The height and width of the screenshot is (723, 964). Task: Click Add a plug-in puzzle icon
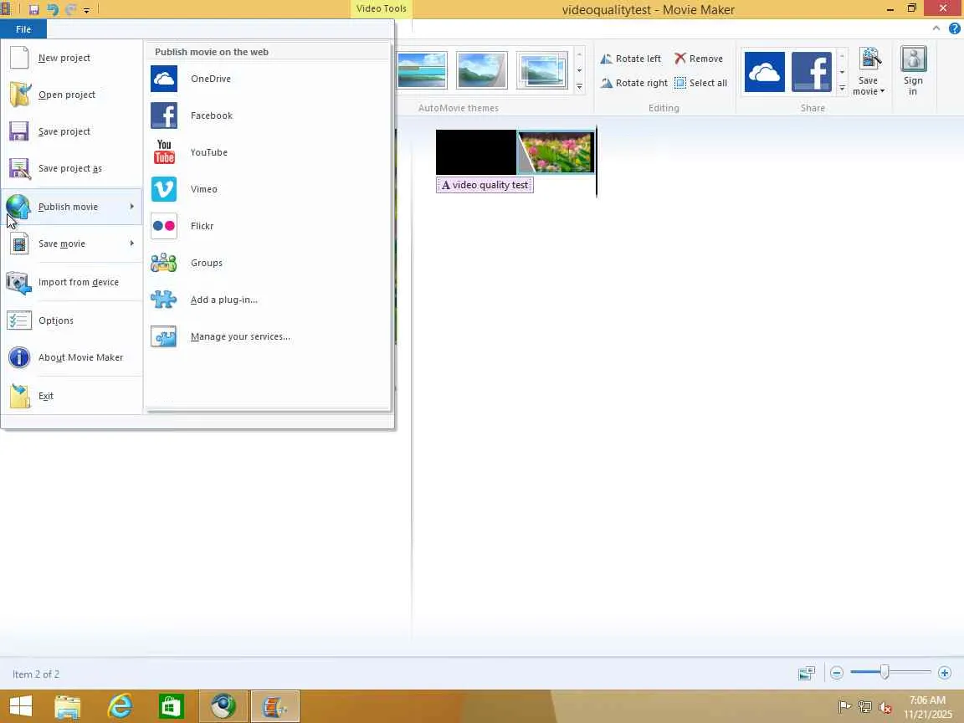(x=164, y=300)
